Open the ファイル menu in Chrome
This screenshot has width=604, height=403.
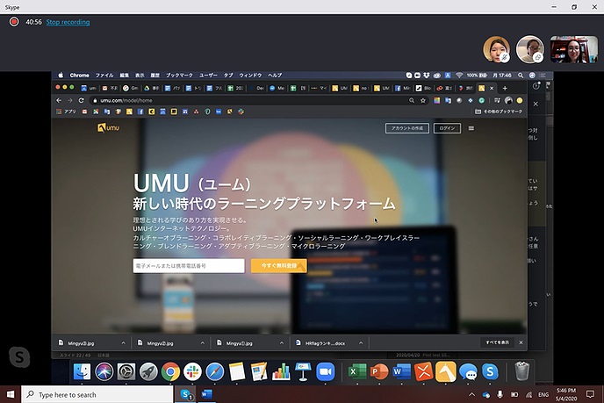point(104,76)
